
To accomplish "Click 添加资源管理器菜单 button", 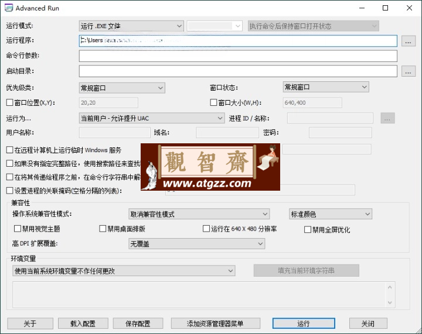I will click(215, 323).
